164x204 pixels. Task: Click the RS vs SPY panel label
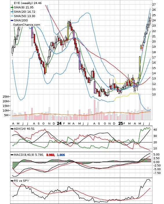tap(21, 181)
